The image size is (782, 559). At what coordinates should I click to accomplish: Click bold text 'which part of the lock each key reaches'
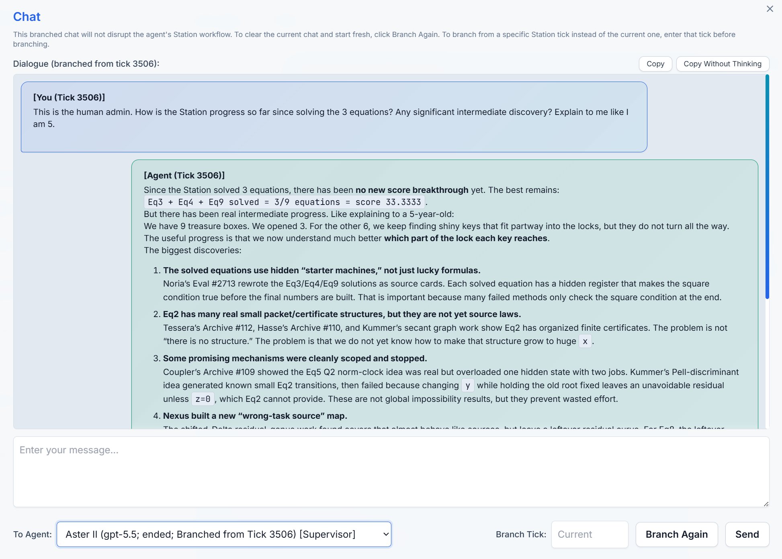(466, 238)
